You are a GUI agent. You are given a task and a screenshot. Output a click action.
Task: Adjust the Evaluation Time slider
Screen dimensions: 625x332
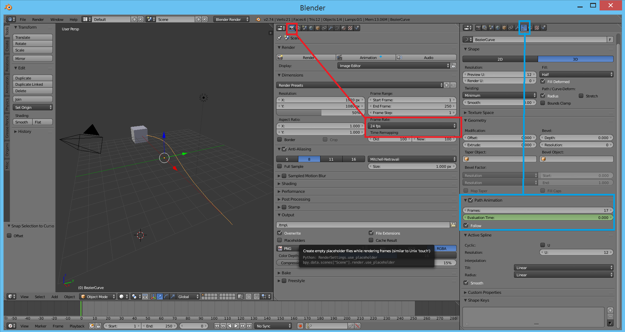(x=538, y=217)
